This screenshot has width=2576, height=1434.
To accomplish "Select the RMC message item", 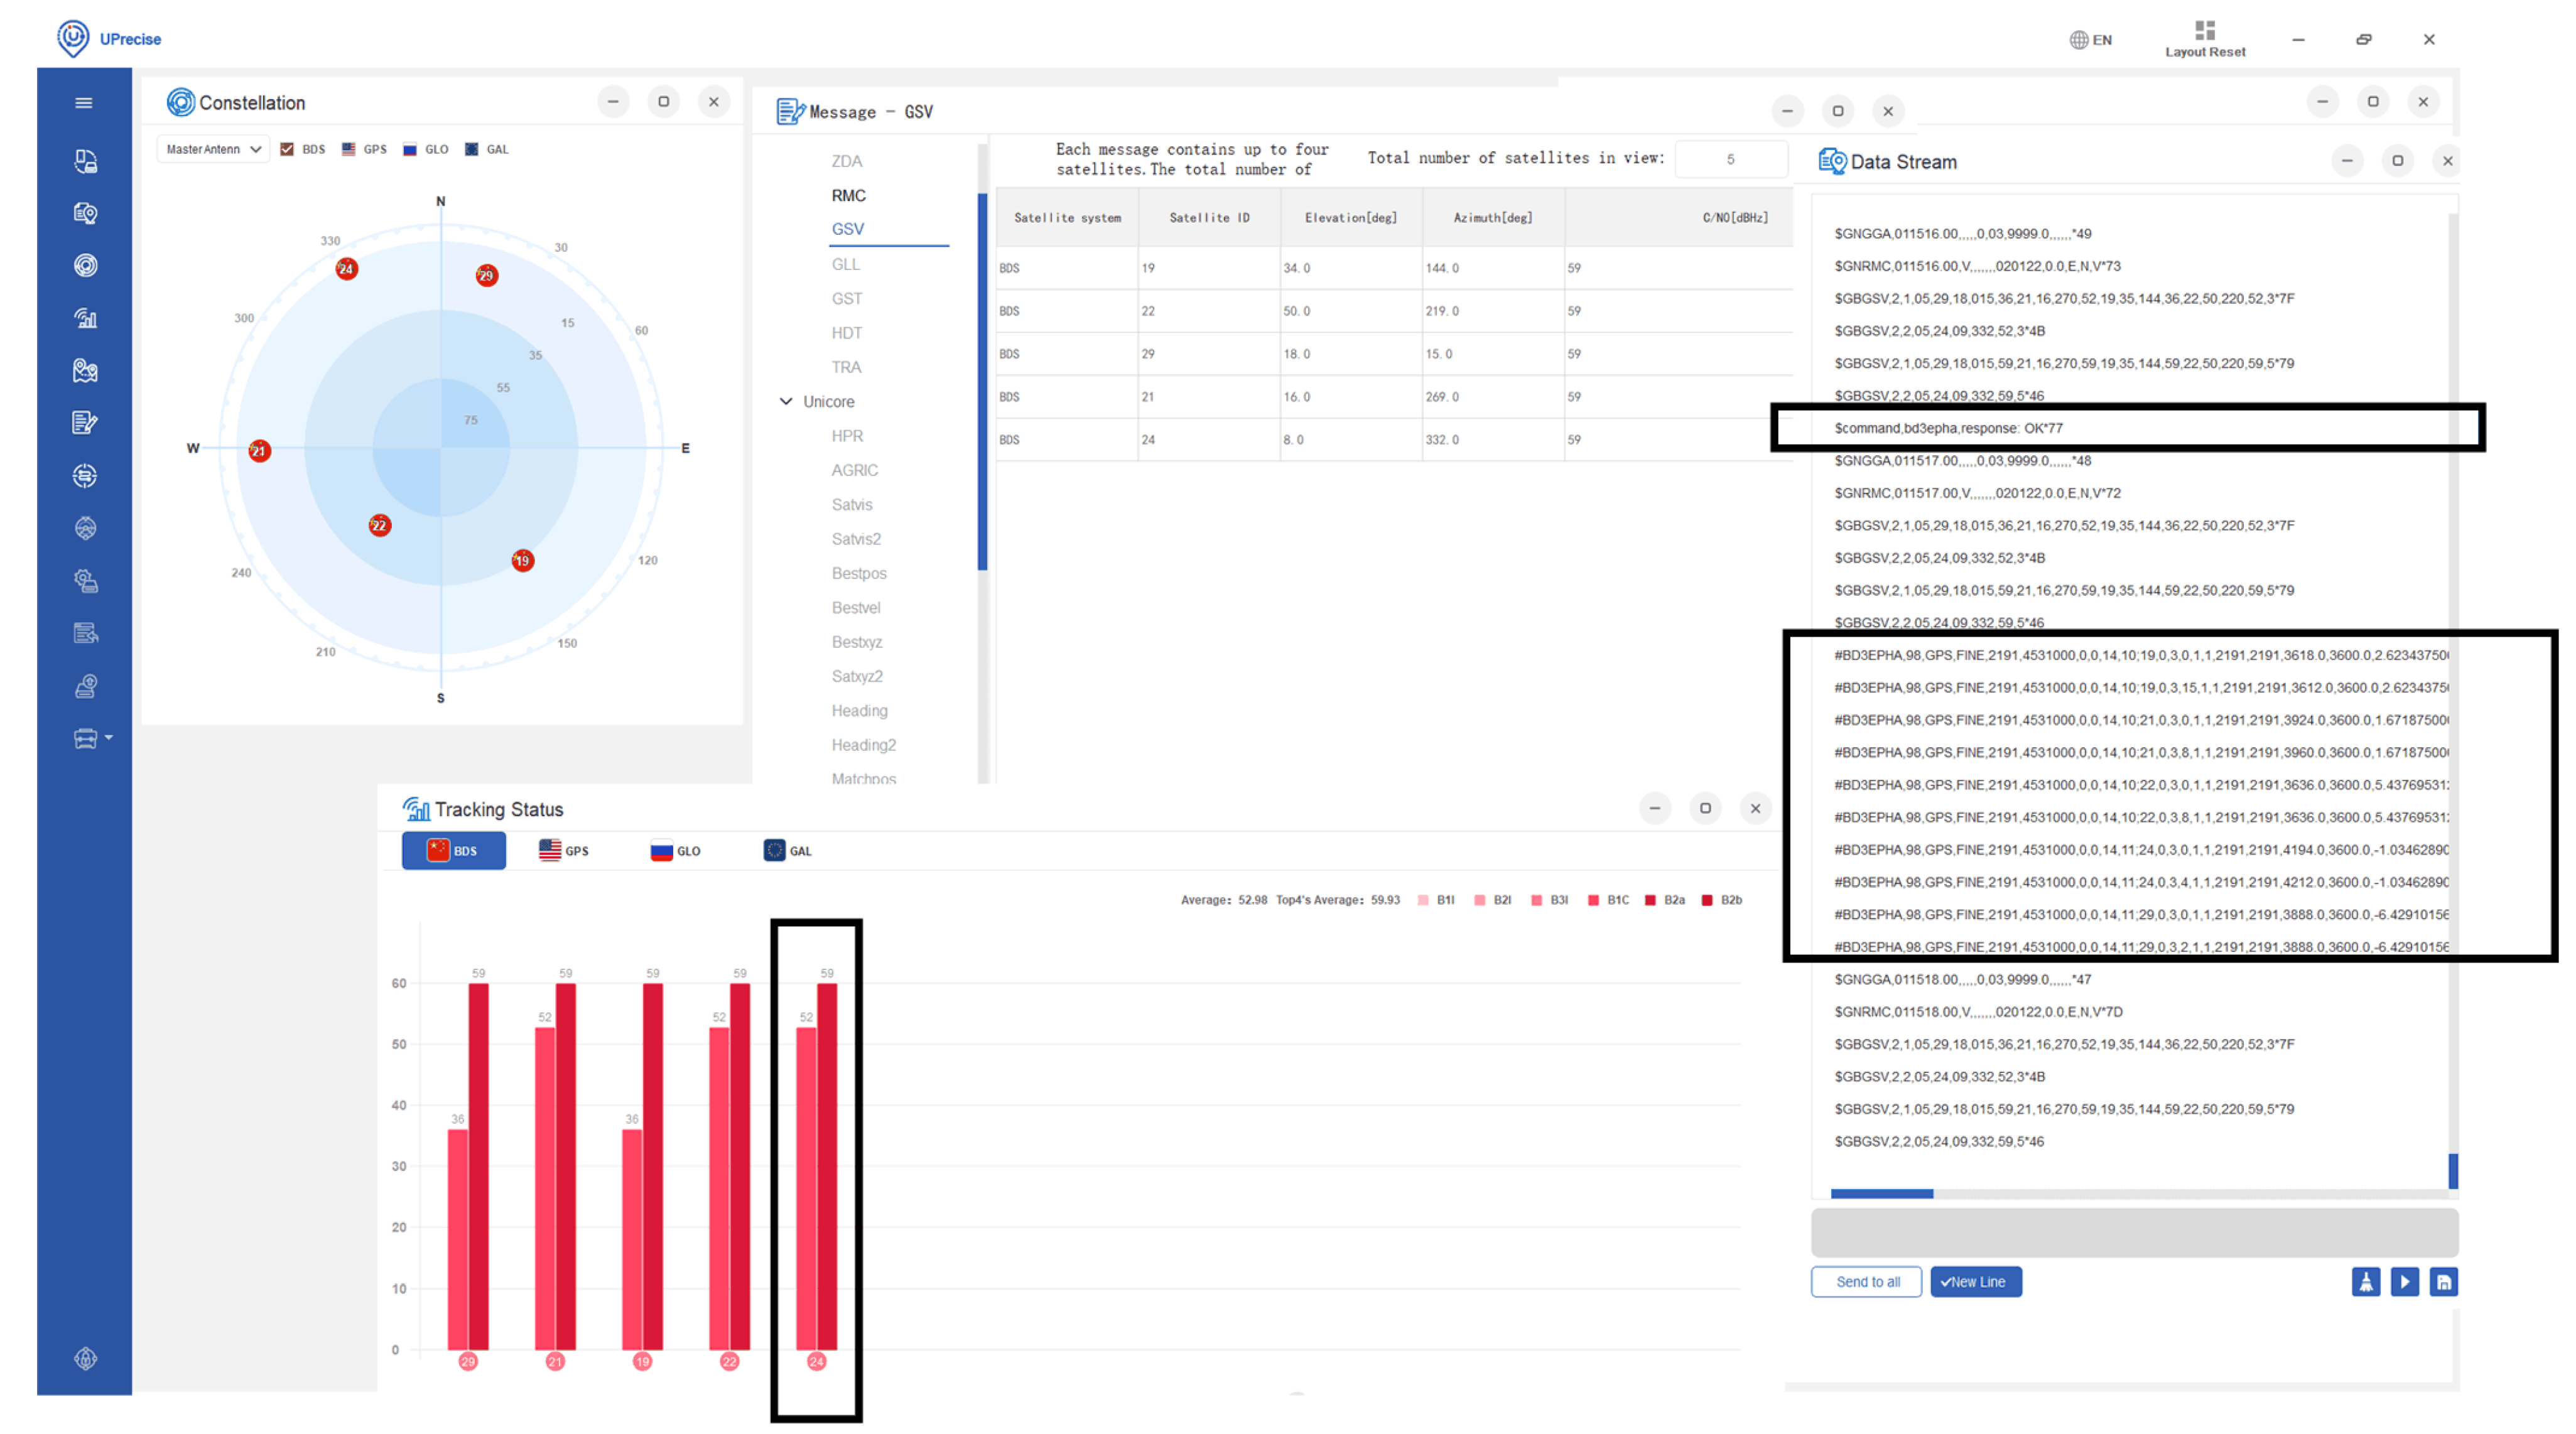I will click(x=848, y=196).
